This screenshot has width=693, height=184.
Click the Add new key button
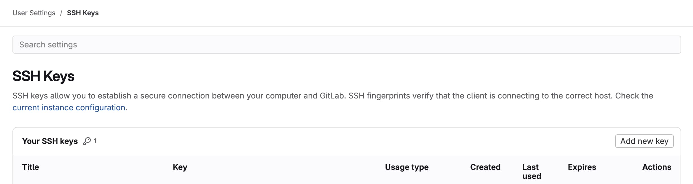pyautogui.click(x=644, y=141)
